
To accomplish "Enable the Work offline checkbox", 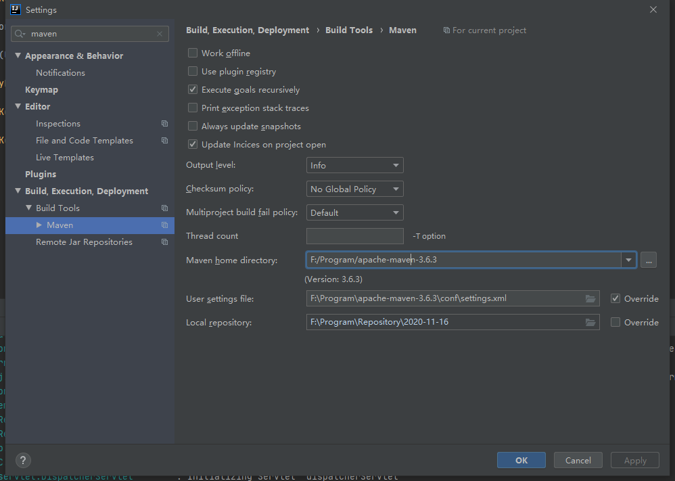I will point(193,53).
